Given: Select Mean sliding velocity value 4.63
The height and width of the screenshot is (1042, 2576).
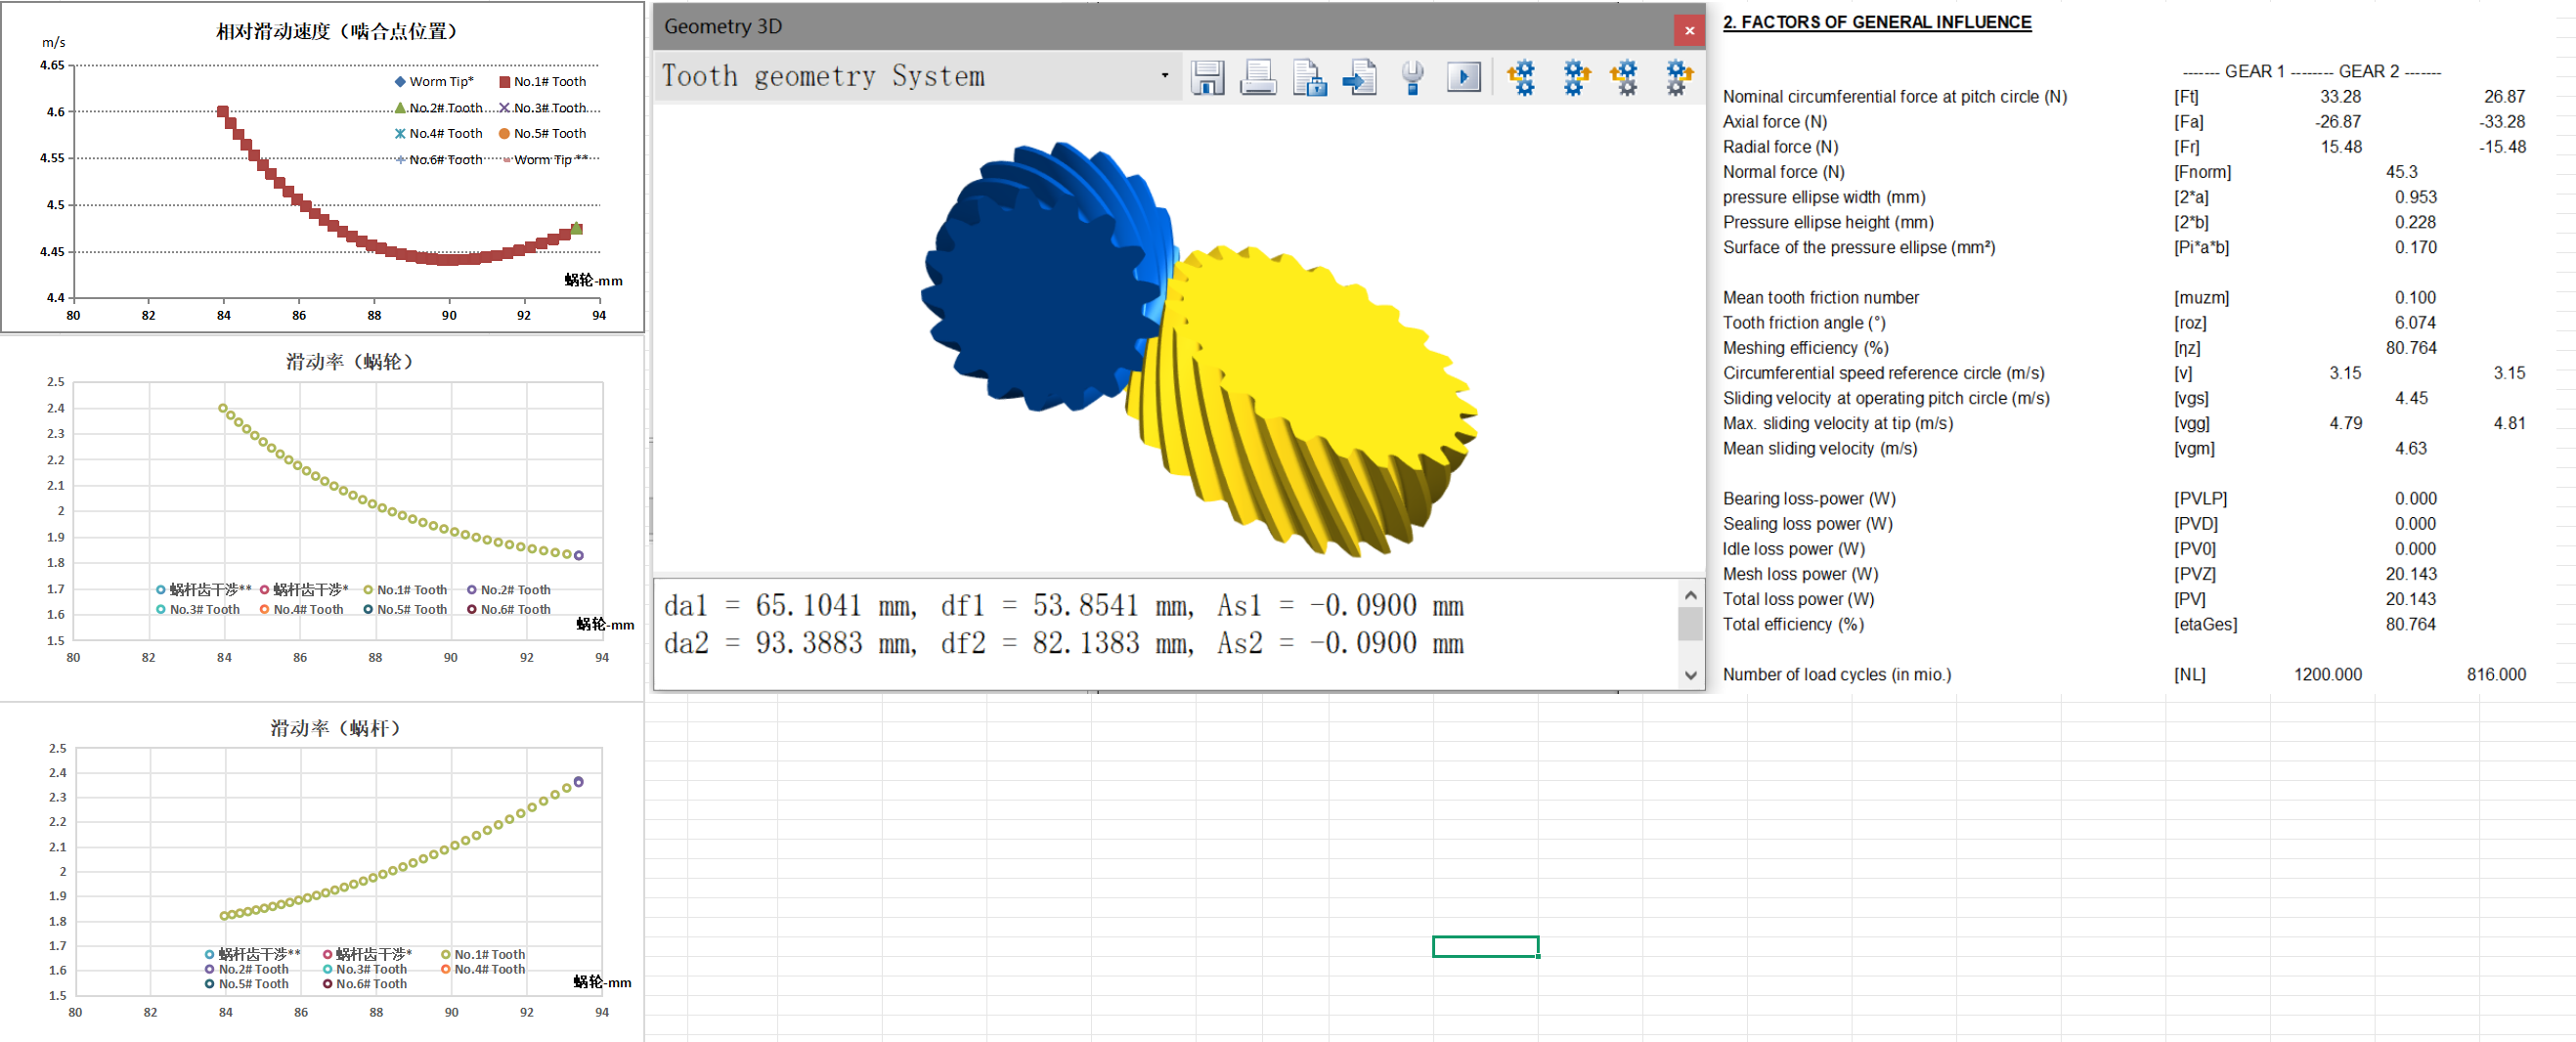Looking at the screenshot, I should point(2410,449).
